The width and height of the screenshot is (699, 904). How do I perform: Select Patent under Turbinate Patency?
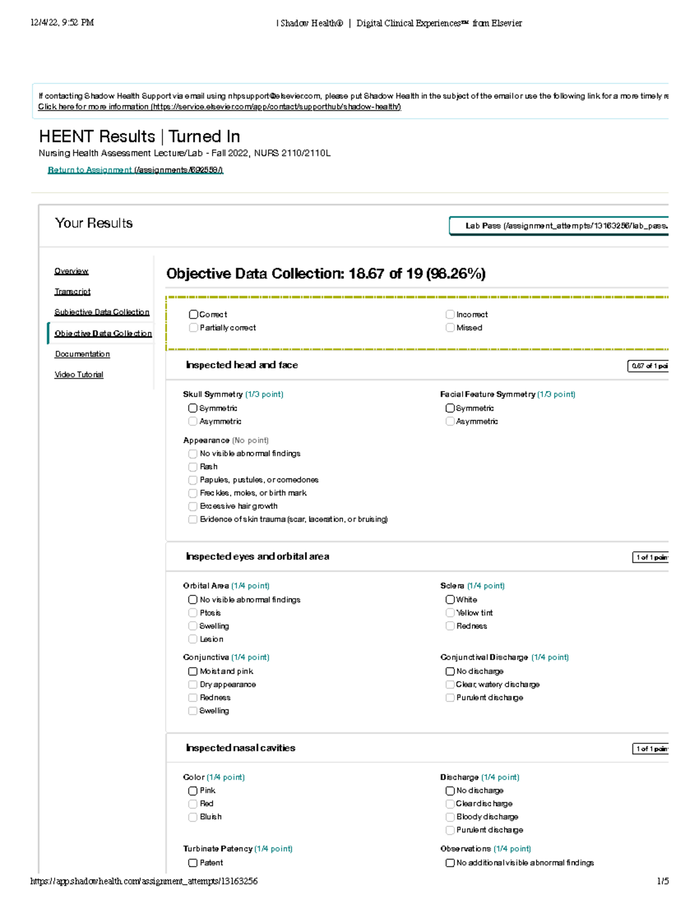click(193, 863)
